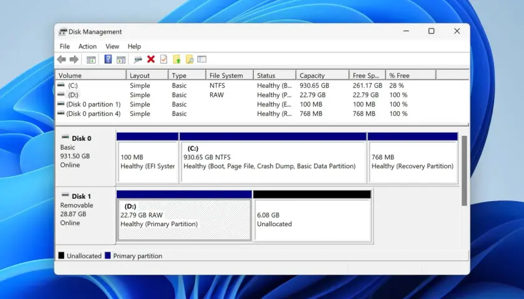Click the 930.65 GB capacity cell
524x299 pixels.
tap(314, 85)
